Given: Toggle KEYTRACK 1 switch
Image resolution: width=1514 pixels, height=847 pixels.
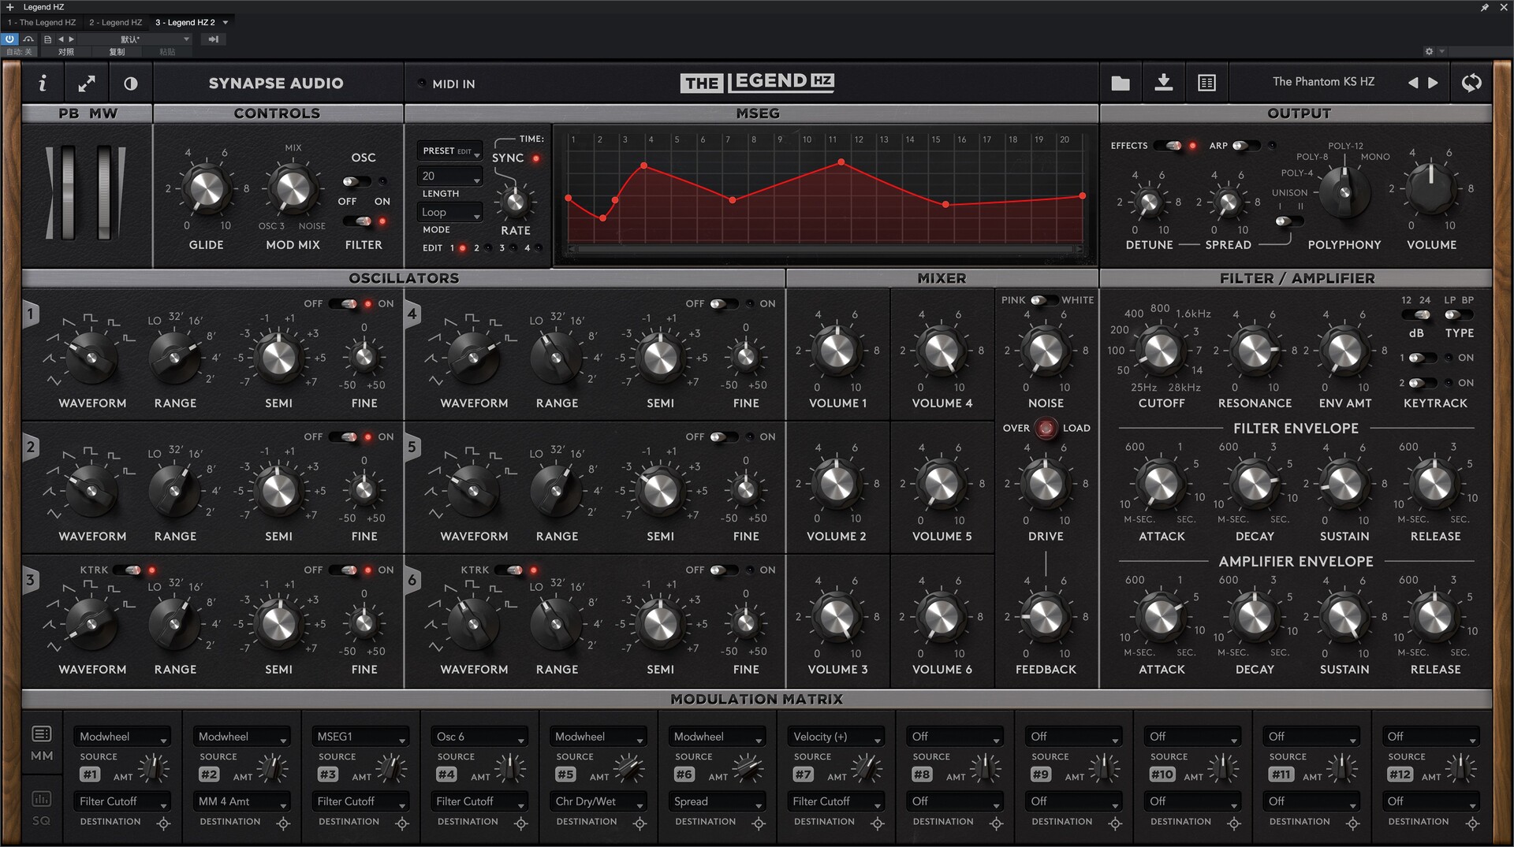Looking at the screenshot, I should [1423, 358].
